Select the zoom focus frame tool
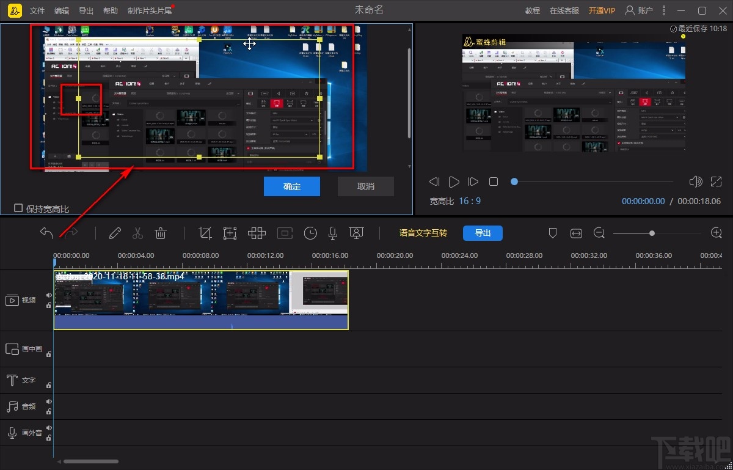This screenshot has width=733, height=470. pyautogui.click(x=230, y=233)
